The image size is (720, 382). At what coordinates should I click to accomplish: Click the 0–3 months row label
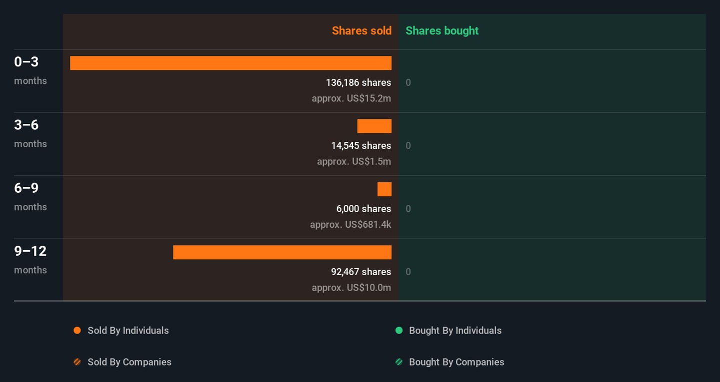(x=30, y=70)
